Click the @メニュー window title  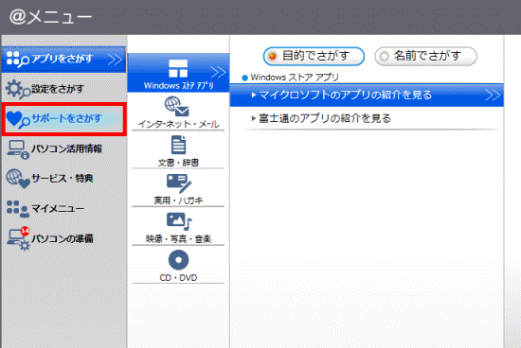tap(50, 17)
